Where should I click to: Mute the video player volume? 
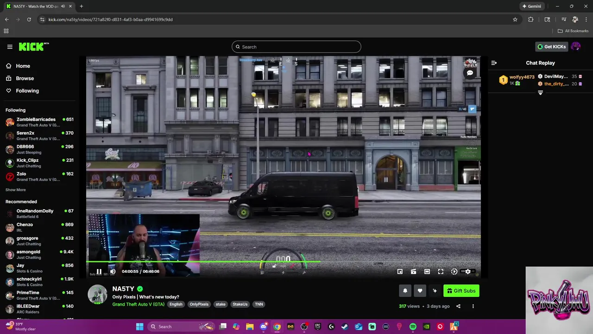point(113,271)
